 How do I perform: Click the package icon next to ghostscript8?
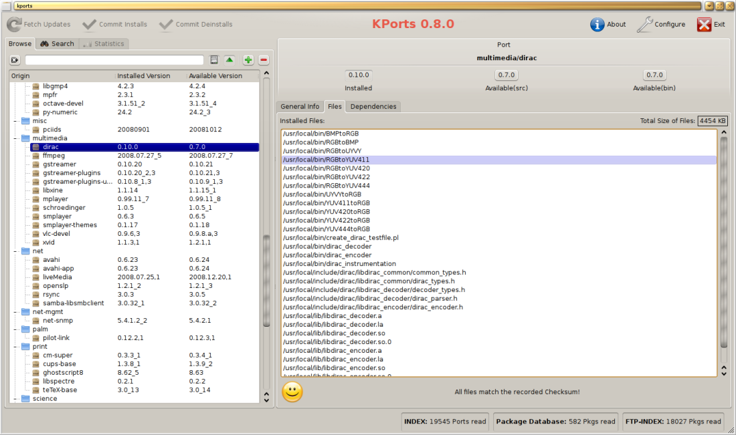coord(35,373)
